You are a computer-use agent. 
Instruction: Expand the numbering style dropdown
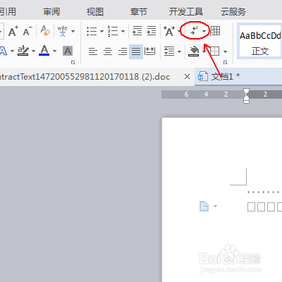click(x=123, y=31)
